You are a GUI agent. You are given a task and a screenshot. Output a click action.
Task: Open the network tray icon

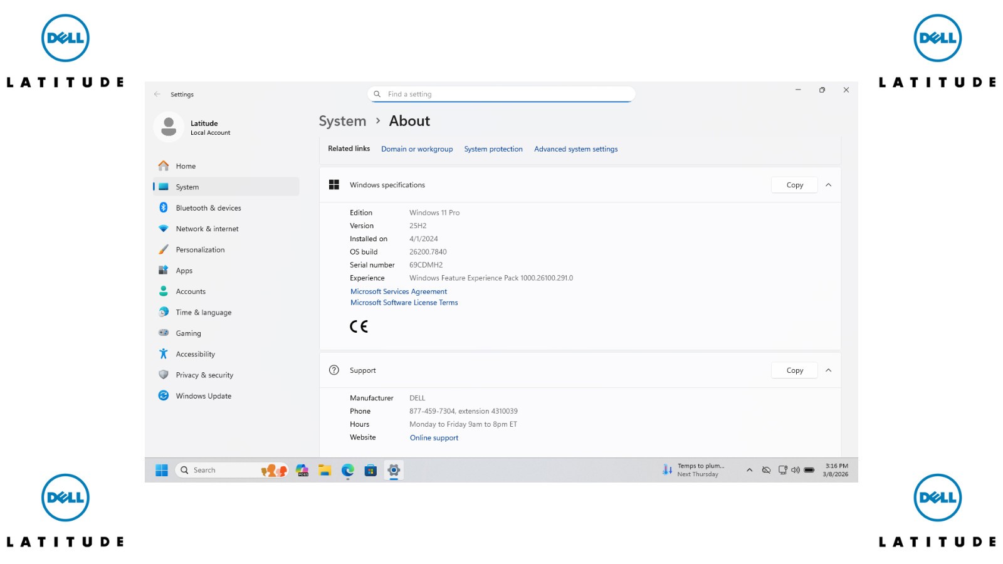(782, 470)
